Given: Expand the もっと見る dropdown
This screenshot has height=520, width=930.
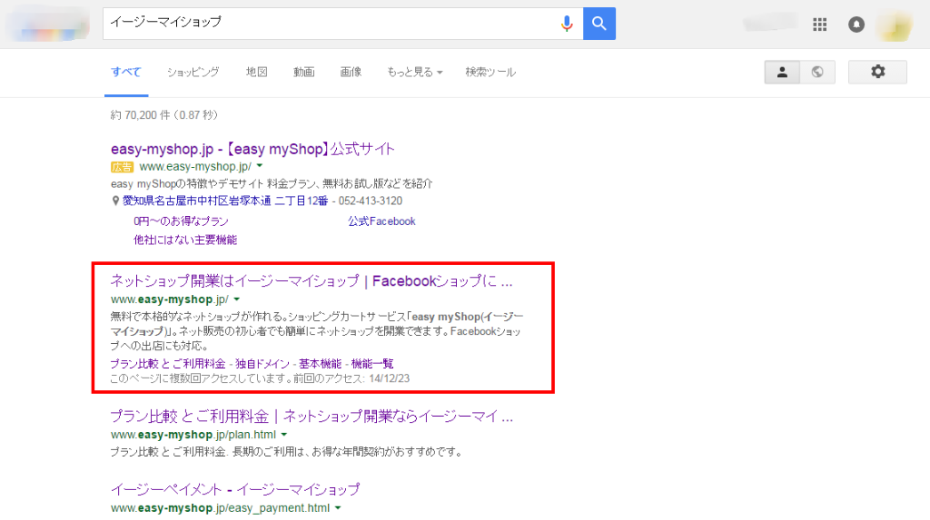Looking at the screenshot, I should (414, 72).
